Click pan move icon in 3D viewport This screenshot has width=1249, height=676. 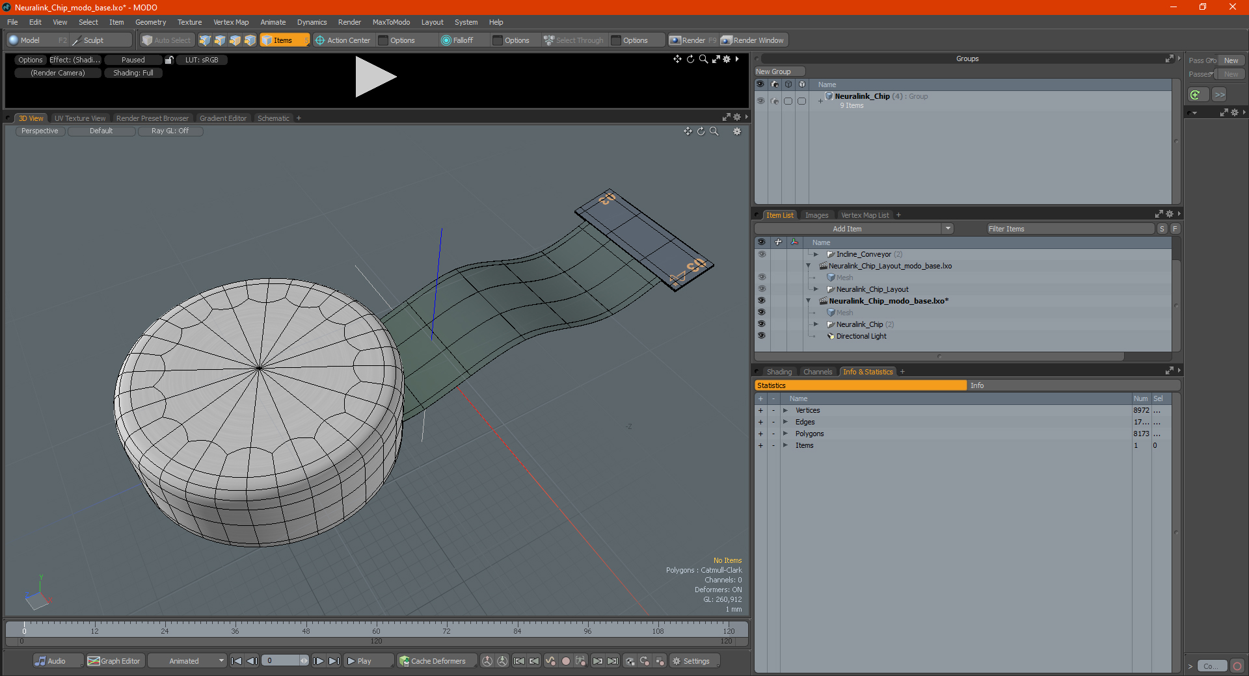[x=688, y=131]
